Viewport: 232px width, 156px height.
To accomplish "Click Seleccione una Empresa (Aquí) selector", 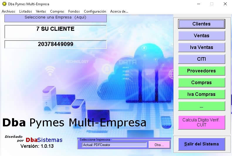I will point(55,18).
